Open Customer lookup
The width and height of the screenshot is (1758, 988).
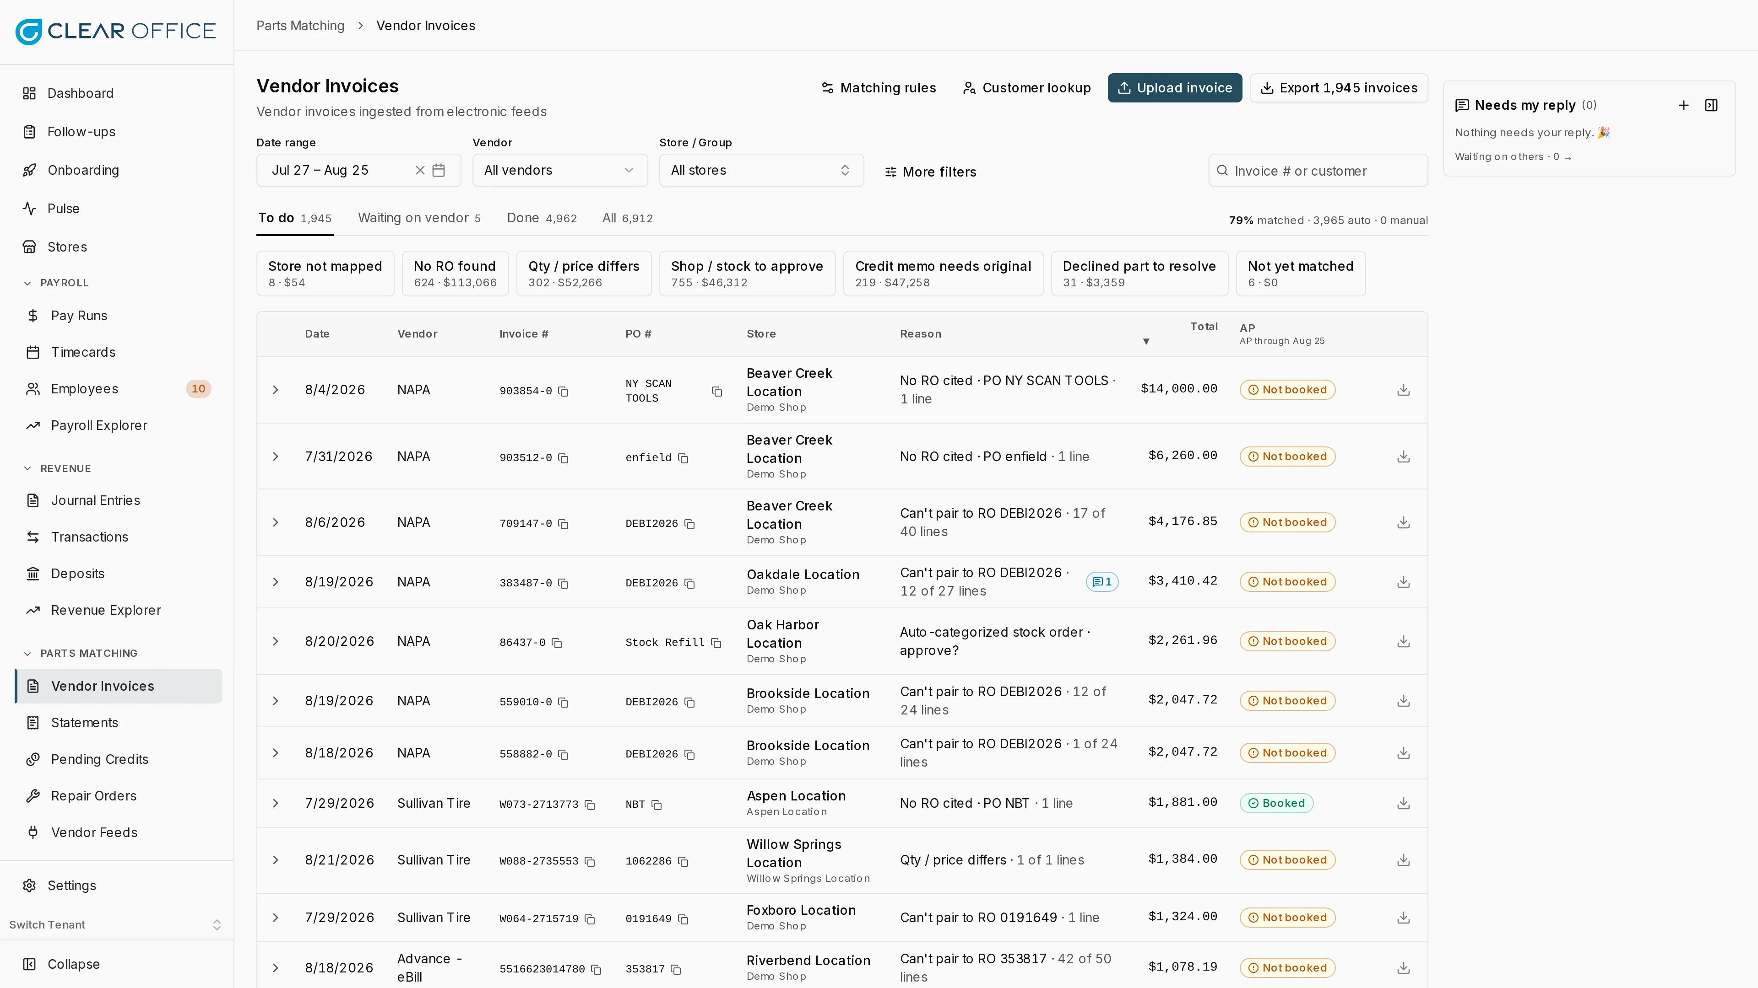click(1026, 88)
